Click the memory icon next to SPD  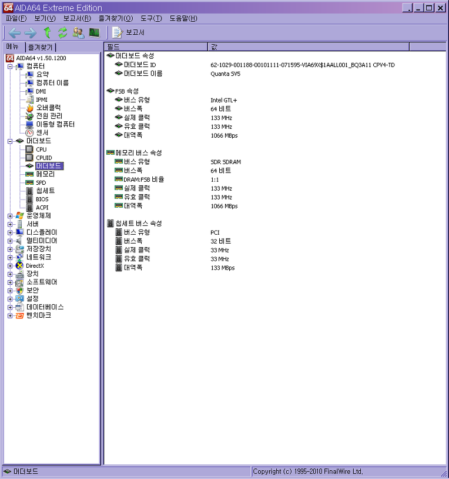29,182
